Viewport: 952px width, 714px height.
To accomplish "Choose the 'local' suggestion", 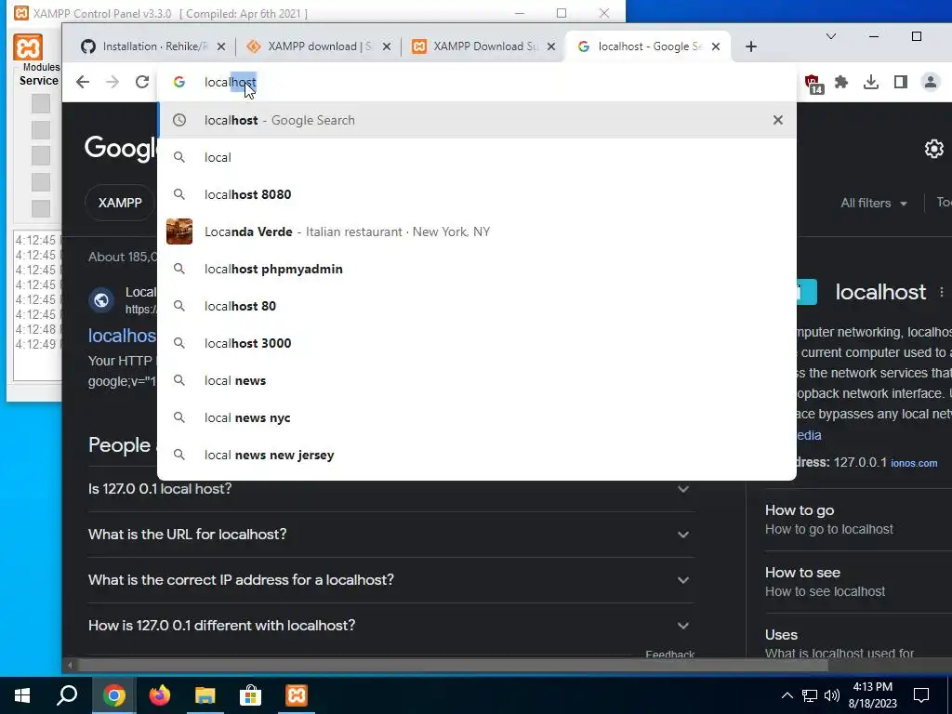I will 477,157.
